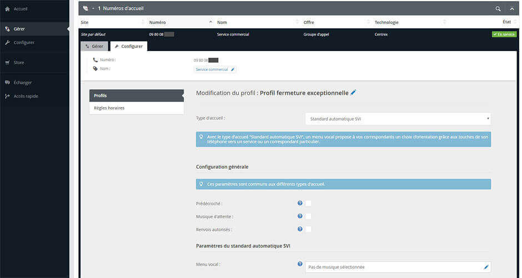Click help icon next to Renvois autorisés
This screenshot has width=522, height=278.
coord(300,229)
